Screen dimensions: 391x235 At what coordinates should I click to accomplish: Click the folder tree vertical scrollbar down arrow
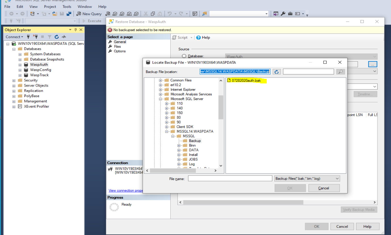(x=221, y=166)
